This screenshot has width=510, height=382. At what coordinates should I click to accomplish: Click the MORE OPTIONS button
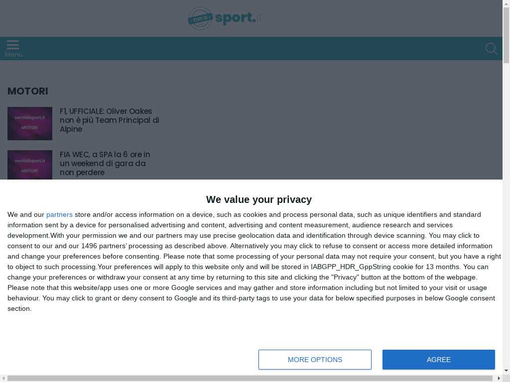[x=315, y=360]
